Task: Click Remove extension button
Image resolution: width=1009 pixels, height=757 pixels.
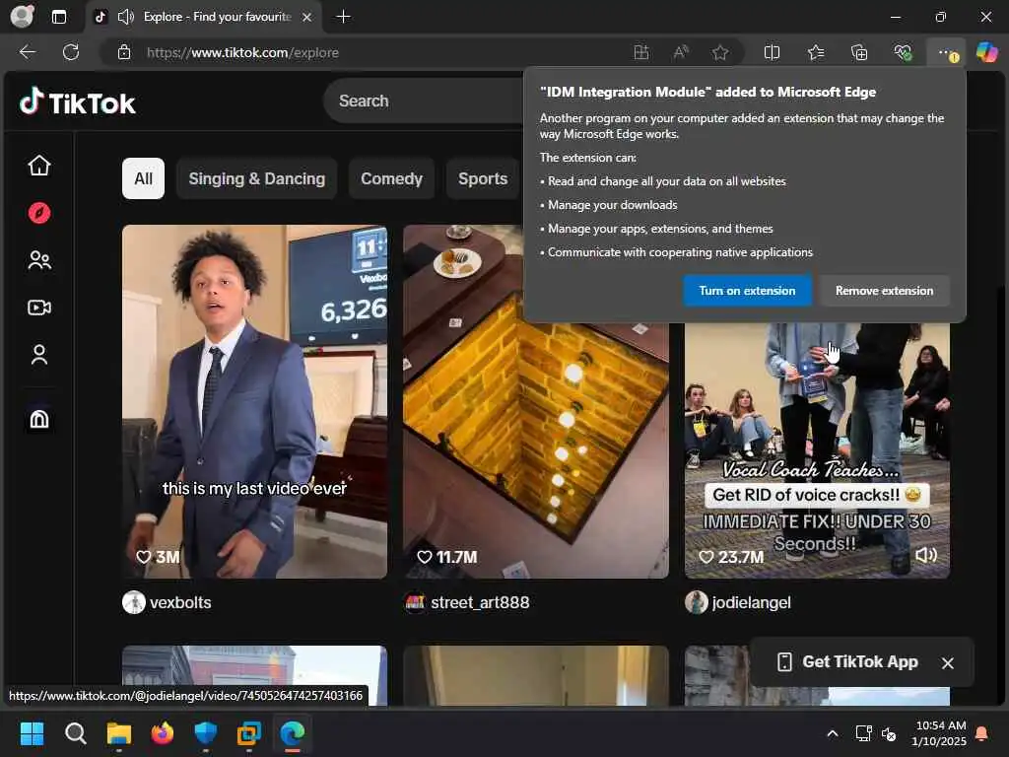Action: (x=884, y=291)
